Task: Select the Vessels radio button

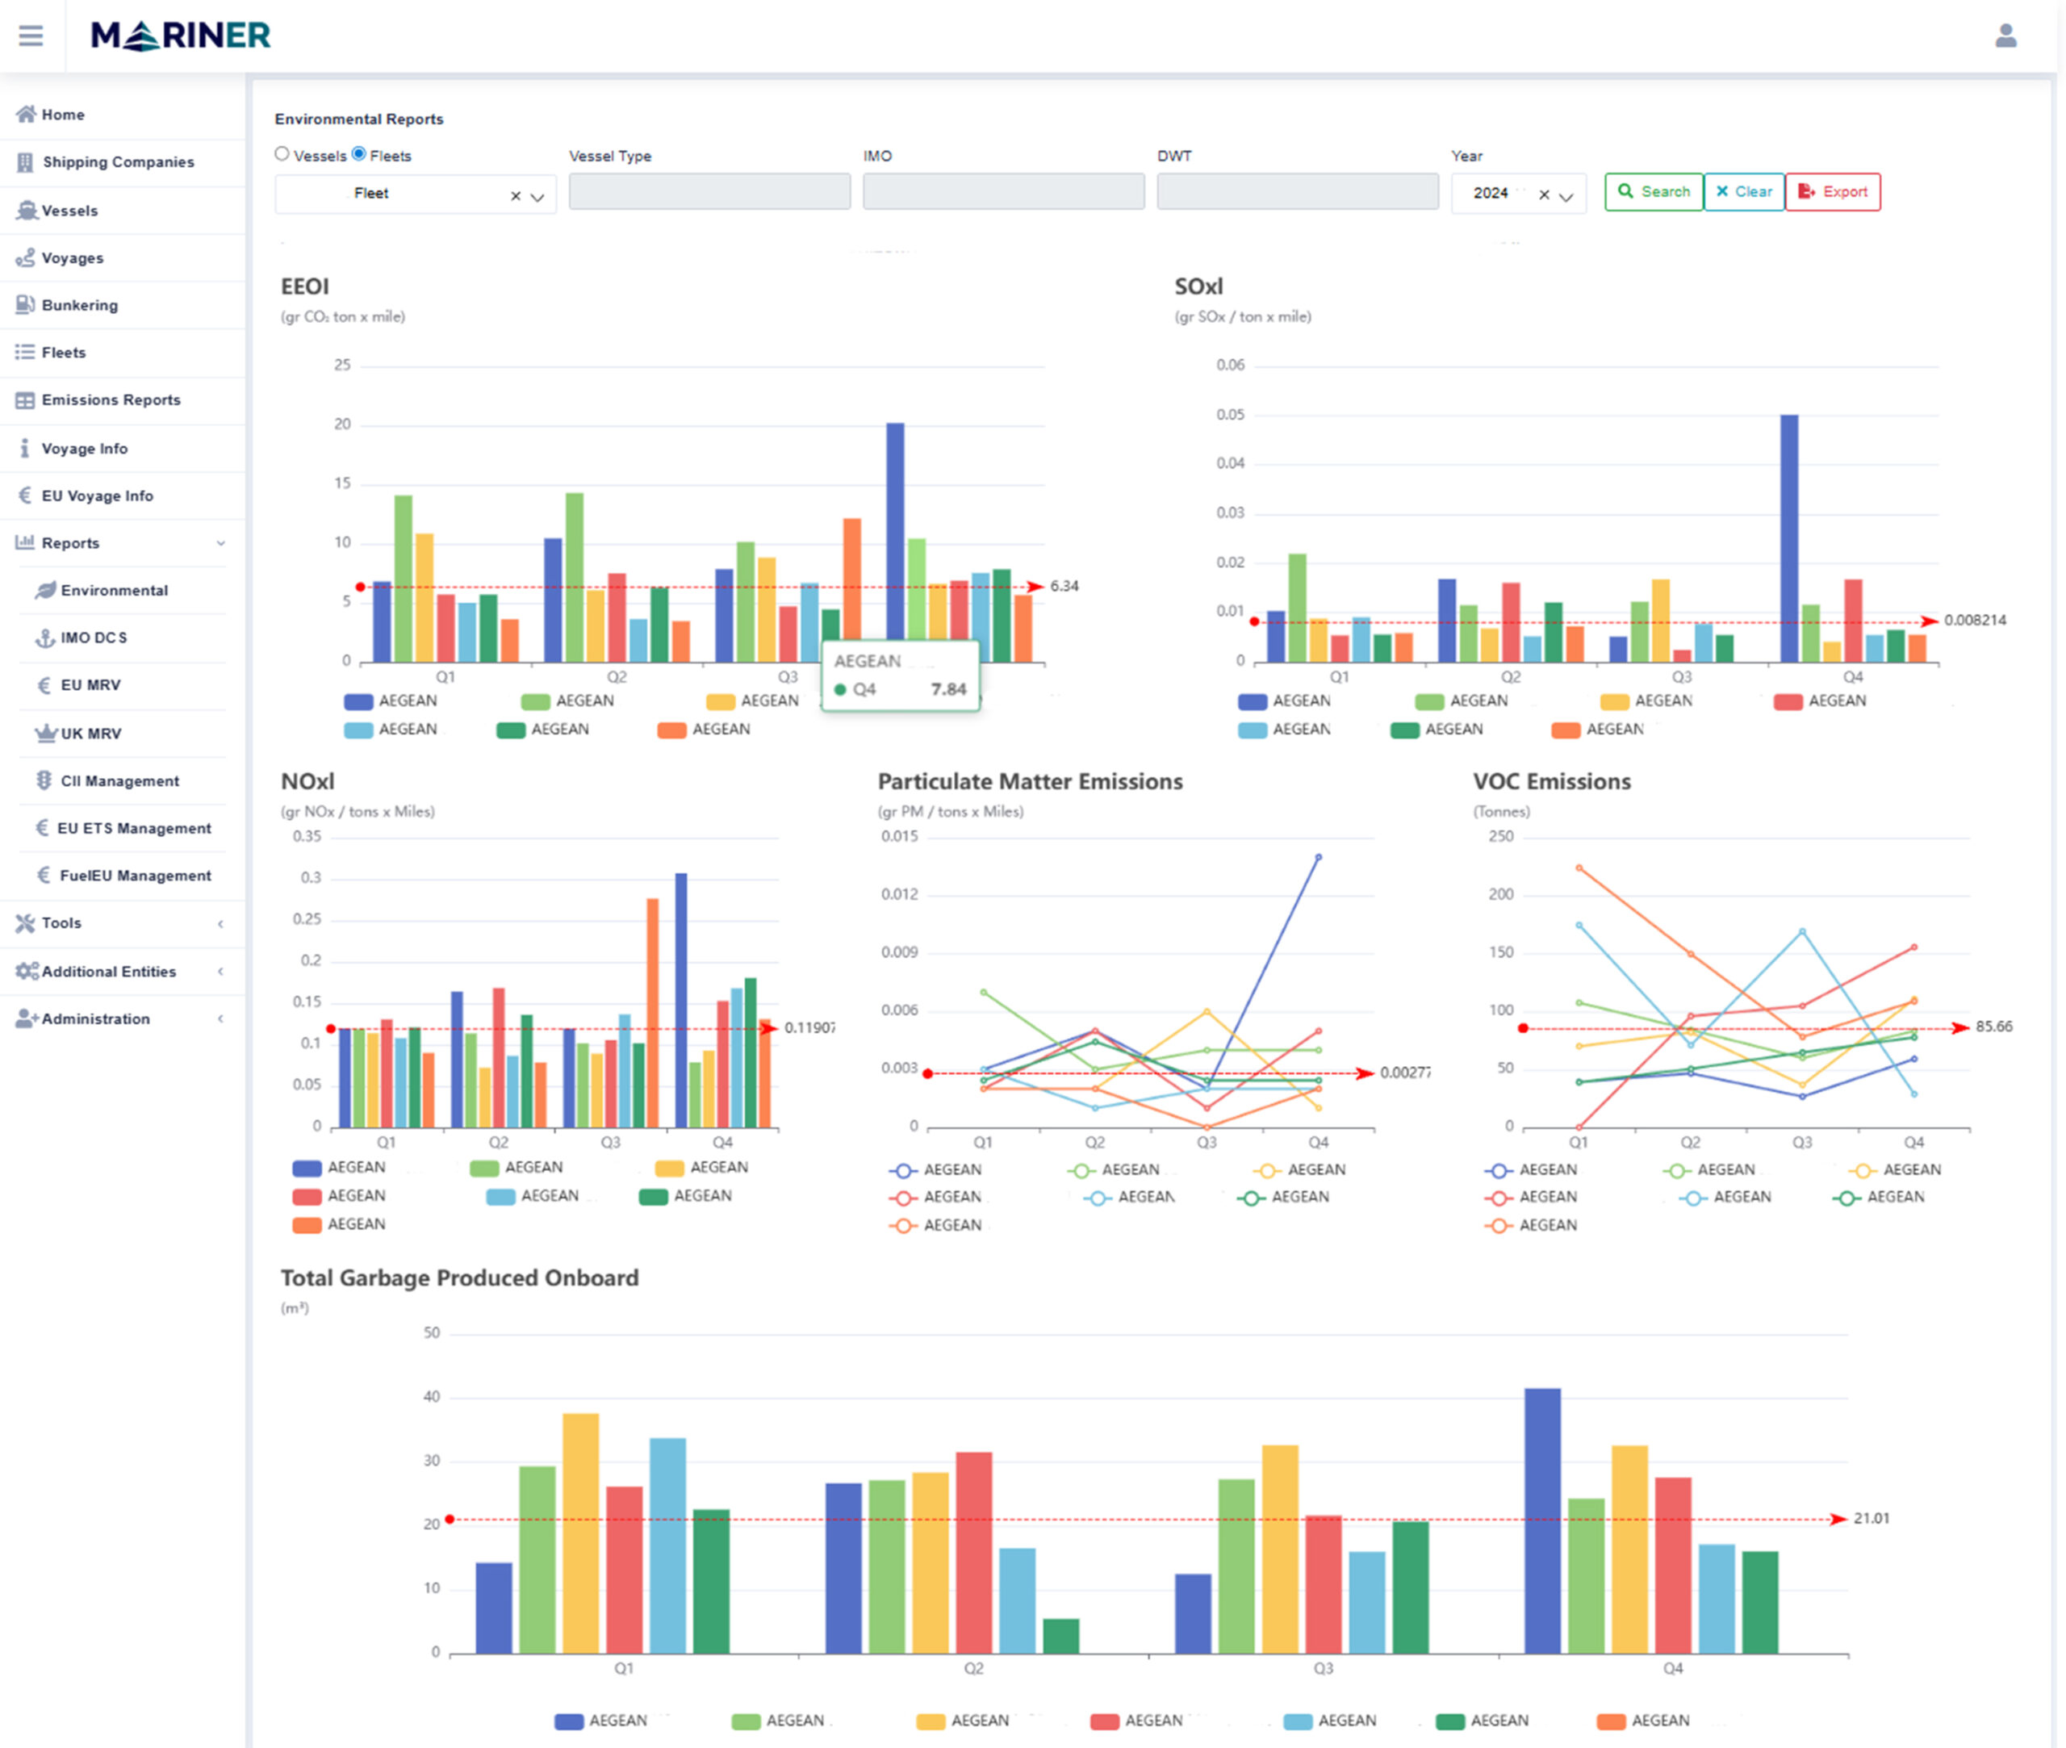Action: tap(282, 153)
